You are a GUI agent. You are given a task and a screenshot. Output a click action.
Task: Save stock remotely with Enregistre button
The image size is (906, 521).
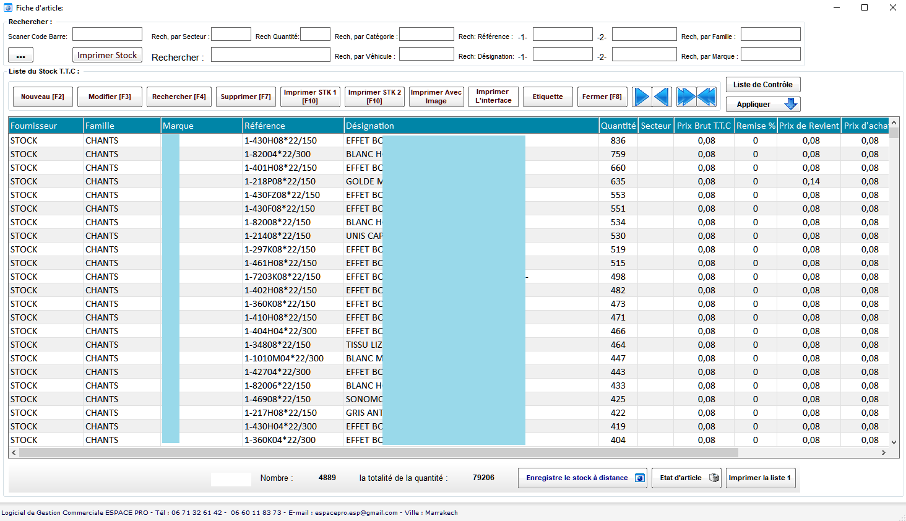pyautogui.click(x=582, y=478)
